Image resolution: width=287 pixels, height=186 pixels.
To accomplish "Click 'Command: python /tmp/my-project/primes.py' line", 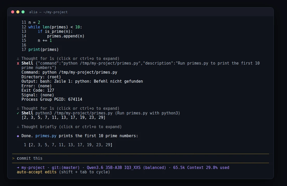I will tap(69, 72).
